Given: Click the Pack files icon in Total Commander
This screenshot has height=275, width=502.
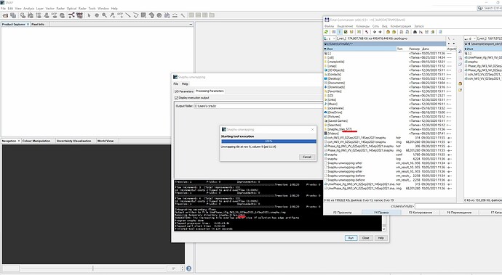Looking at the screenshot, I should pos(388,32).
